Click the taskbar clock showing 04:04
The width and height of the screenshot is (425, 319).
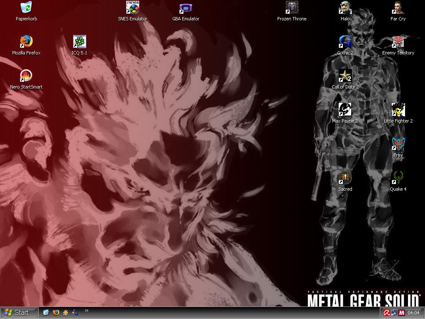pyautogui.click(x=413, y=313)
